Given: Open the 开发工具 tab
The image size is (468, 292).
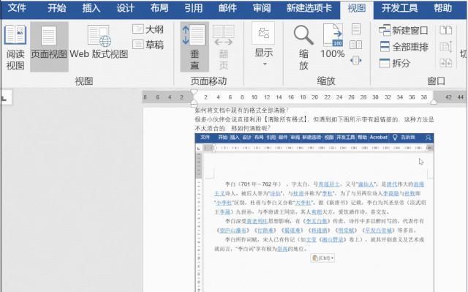Looking at the screenshot, I should click(399, 8).
